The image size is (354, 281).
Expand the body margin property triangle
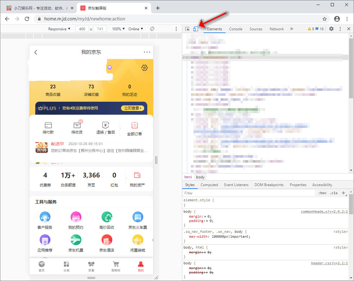click(x=205, y=216)
